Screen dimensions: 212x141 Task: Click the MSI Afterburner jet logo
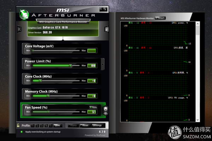[x=24, y=14]
